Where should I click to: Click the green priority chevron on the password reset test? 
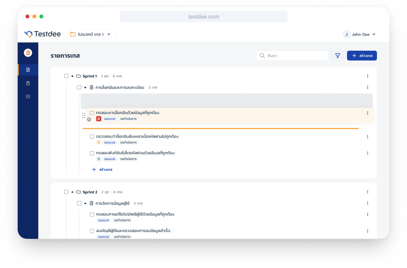coord(98,159)
